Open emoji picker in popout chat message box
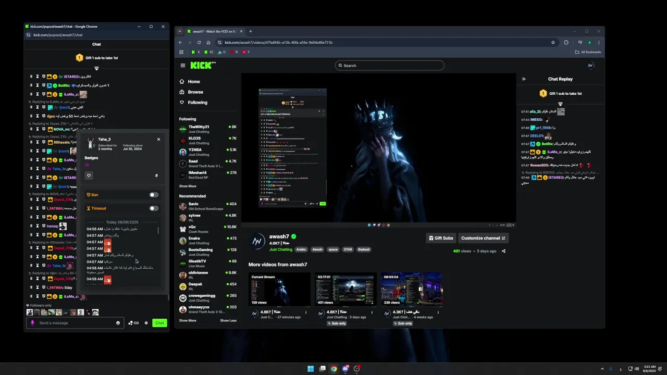The width and height of the screenshot is (667, 375). pyautogui.click(x=118, y=323)
